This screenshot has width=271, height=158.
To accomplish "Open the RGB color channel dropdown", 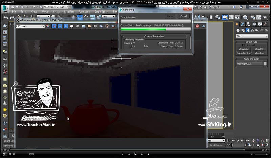I will [30, 26].
